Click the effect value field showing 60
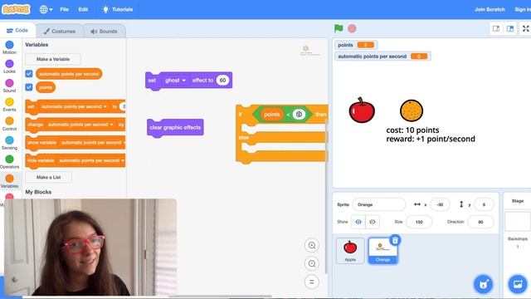531x299 pixels. 222,81
